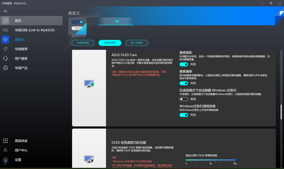
Task: Enable auto-hide Windows 任务栏 switch
Action: click(x=184, y=99)
